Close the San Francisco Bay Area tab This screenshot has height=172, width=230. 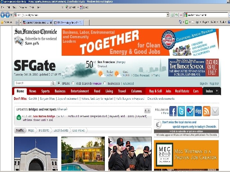click(x=51, y=23)
